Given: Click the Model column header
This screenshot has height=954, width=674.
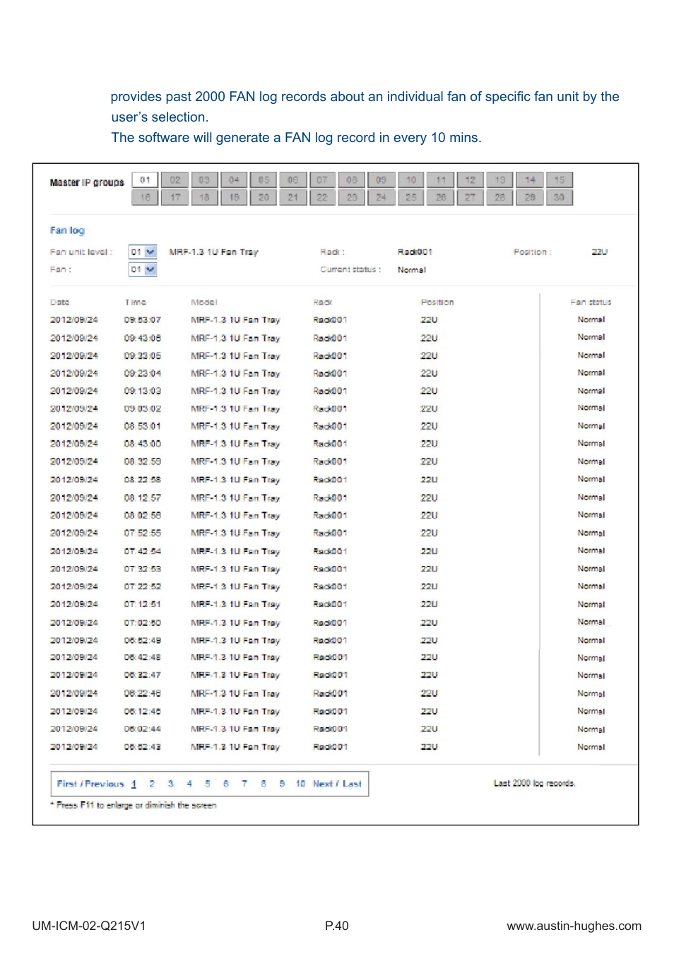Looking at the screenshot, I should [204, 302].
